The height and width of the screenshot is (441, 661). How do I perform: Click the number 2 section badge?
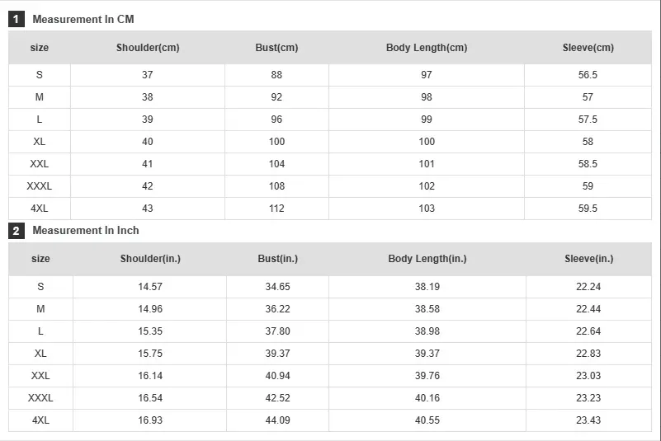tap(17, 231)
